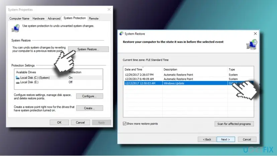Select the System Protection tab
Screen dimensions: 277x156
coord(75,18)
